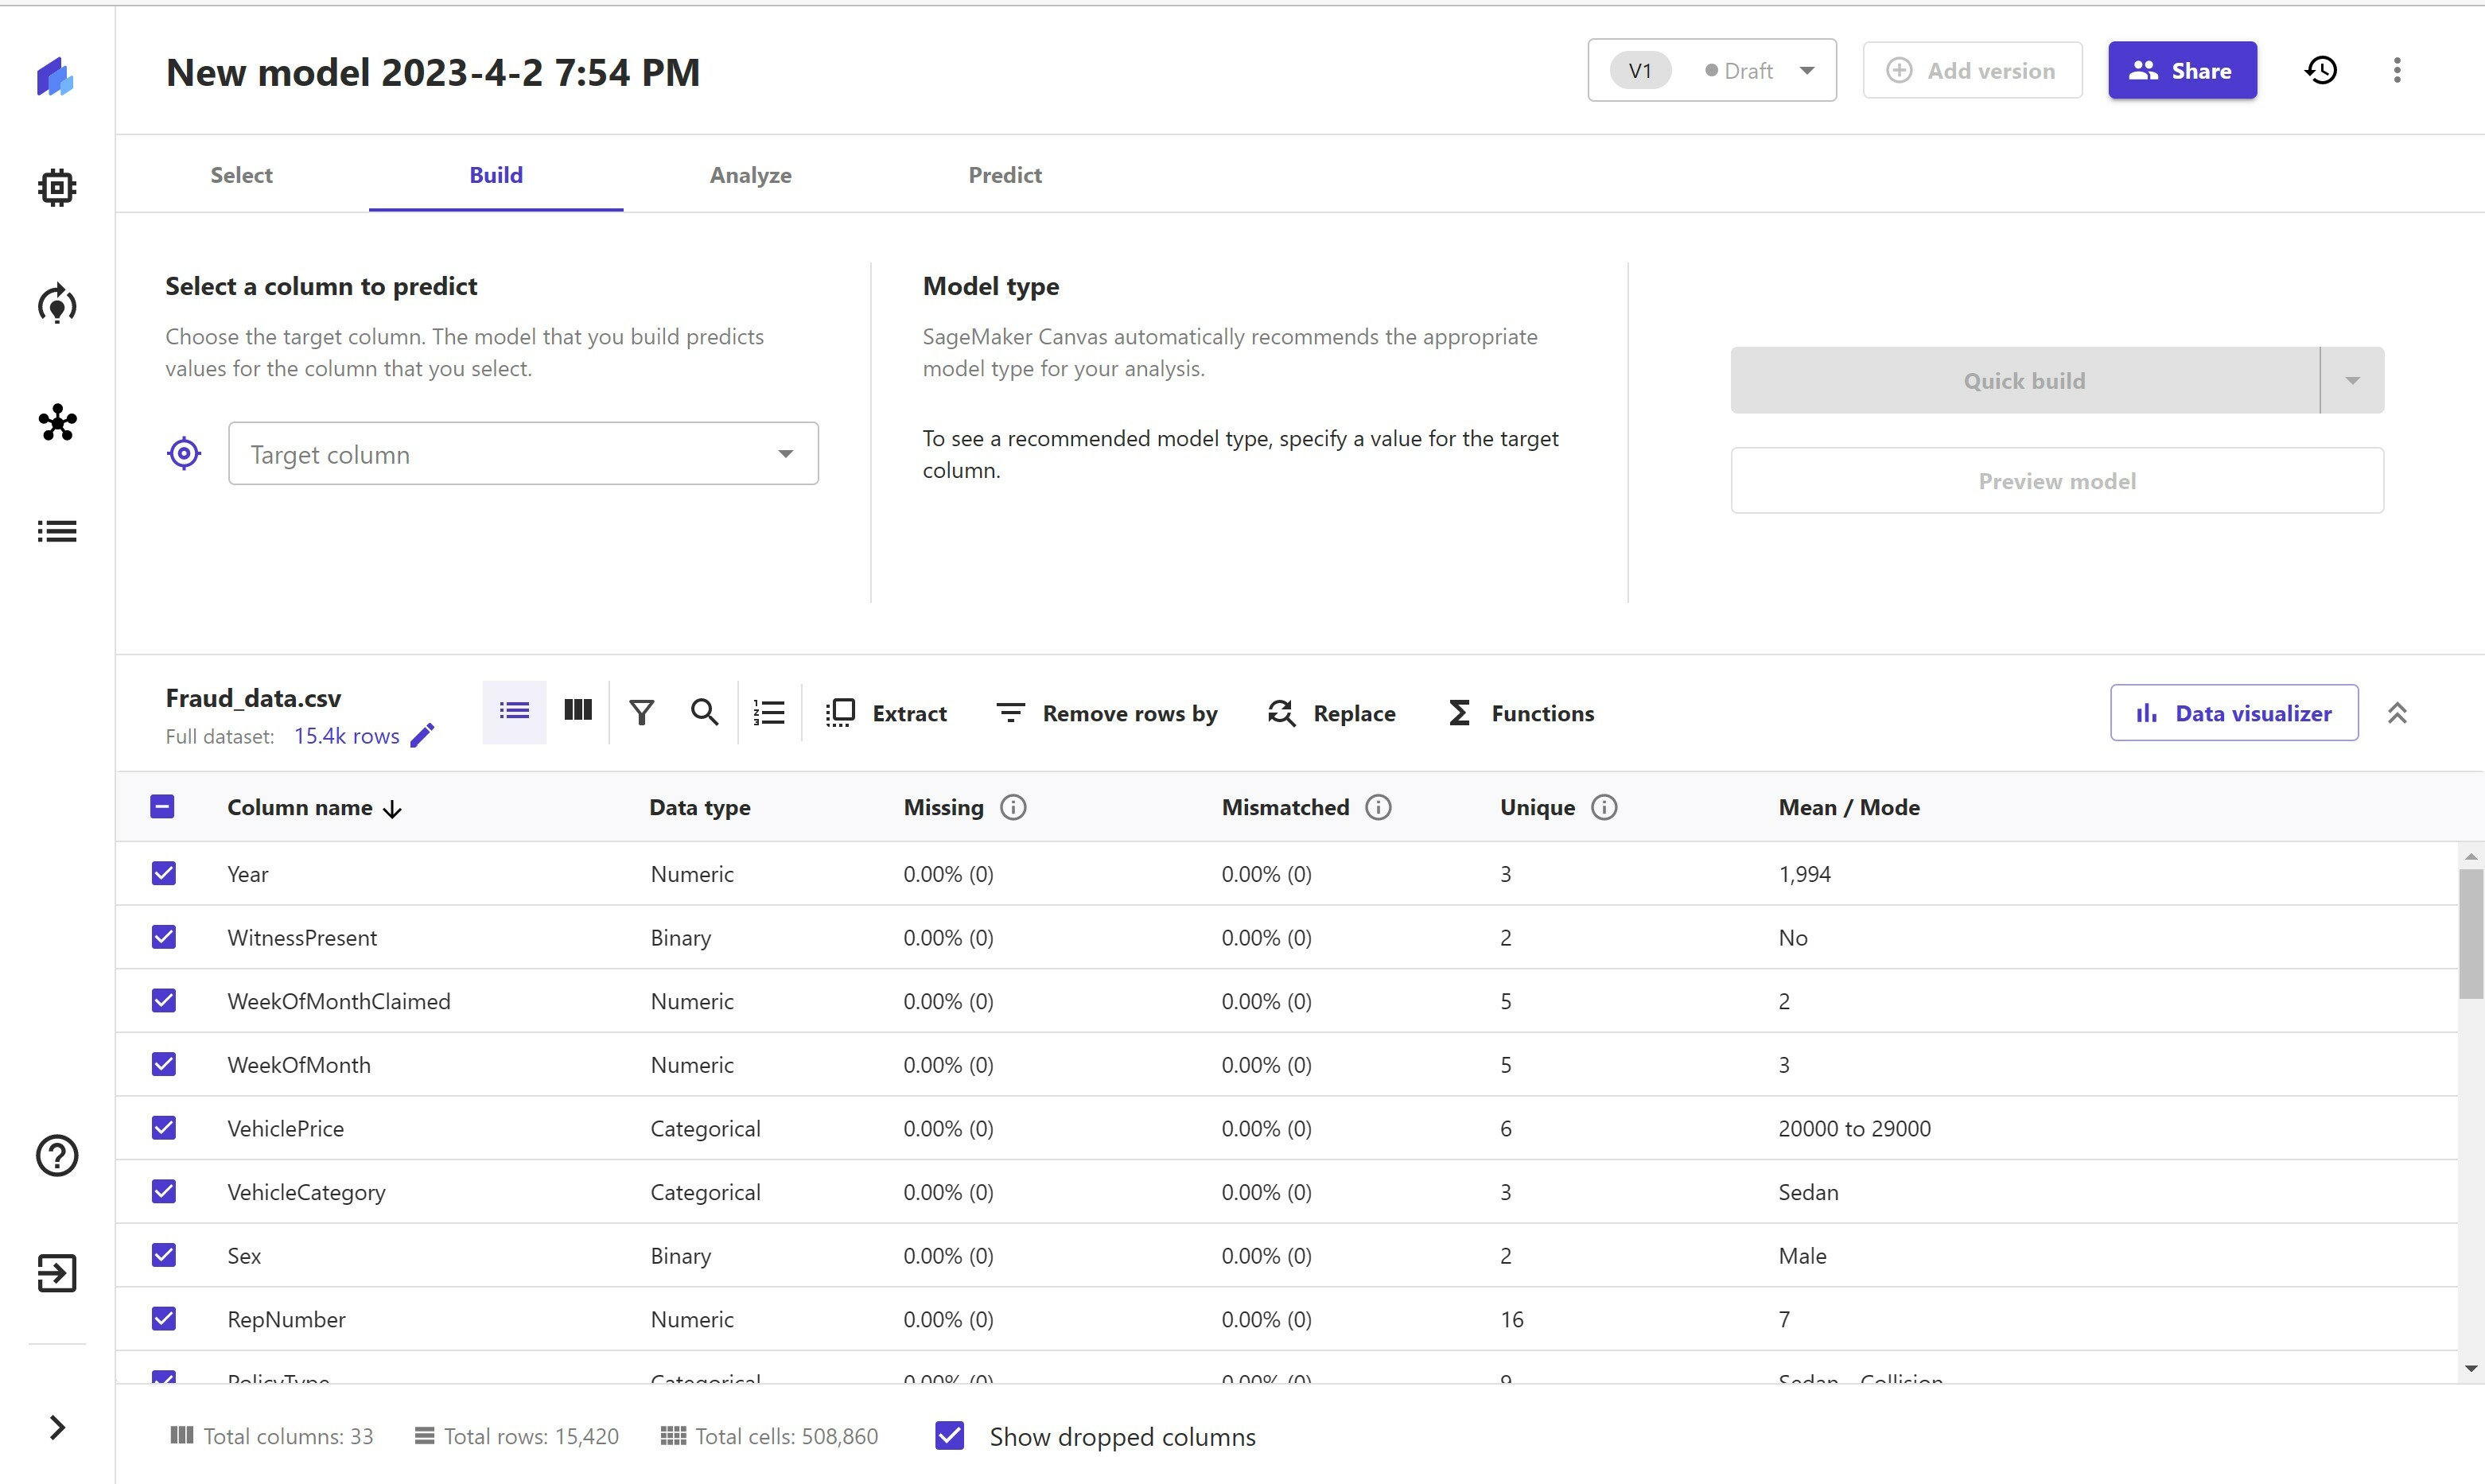
Task: Click the edit pencil next to 15.4k rows
Action: coord(423,736)
